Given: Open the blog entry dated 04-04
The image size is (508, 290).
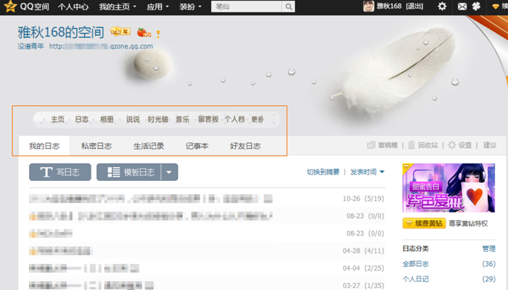Looking at the screenshot, I should pos(84,268).
